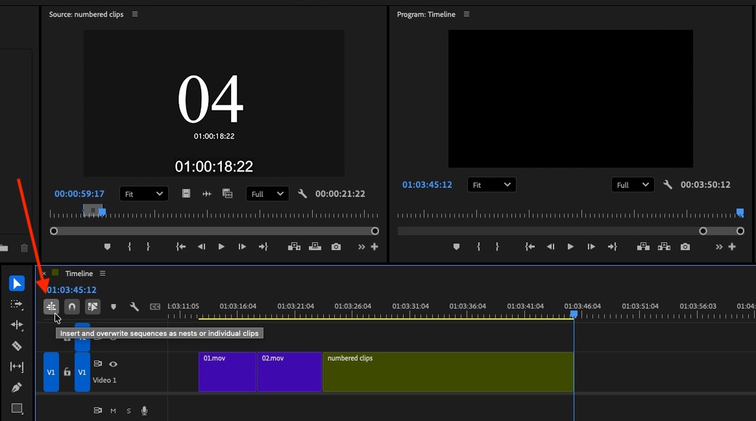Open Program monitor button overflow chevrons
The height and width of the screenshot is (421, 756).
pyautogui.click(x=719, y=247)
